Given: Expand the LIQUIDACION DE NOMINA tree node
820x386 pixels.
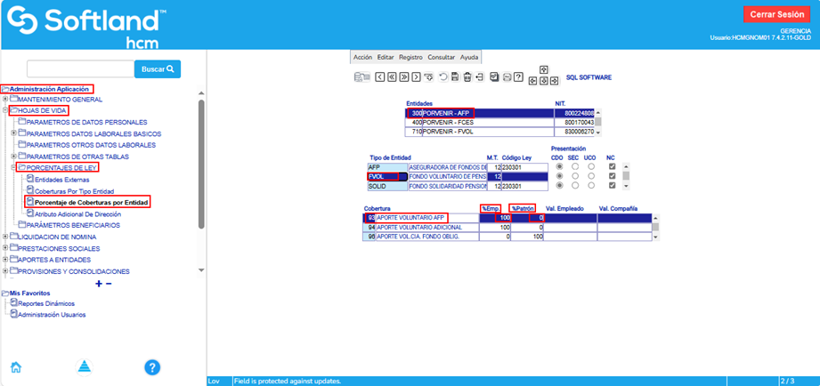Looking at the screenshot, I should click(x=5, y=237).
